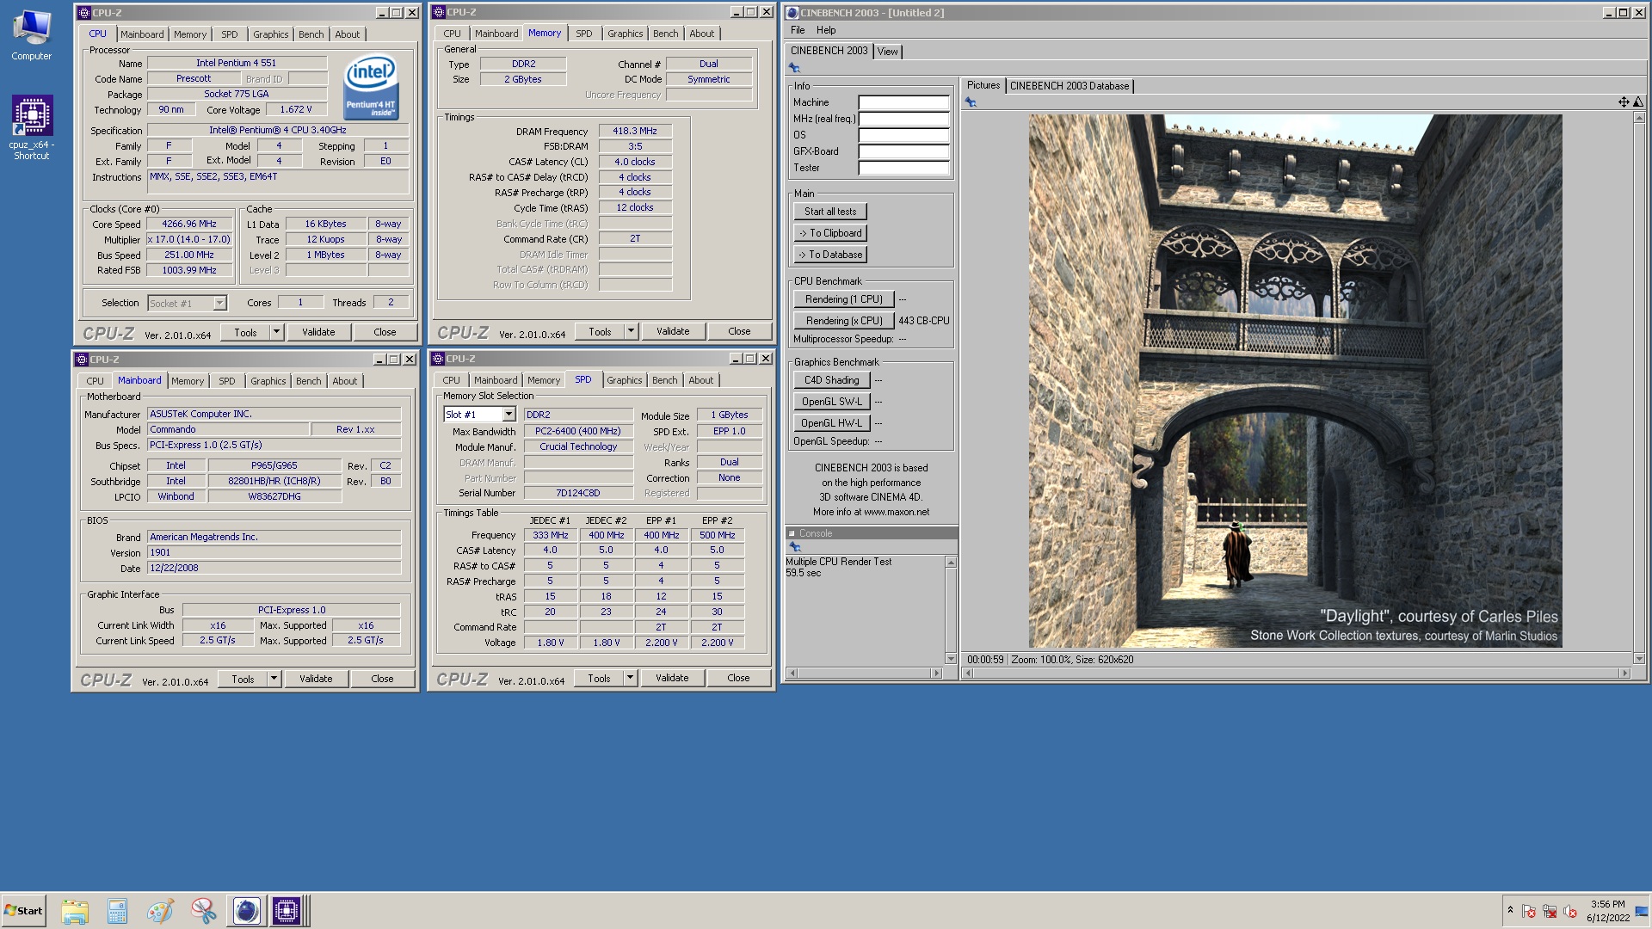Click the Console horizontal scrollbar right arrow

tap(937, 674)
